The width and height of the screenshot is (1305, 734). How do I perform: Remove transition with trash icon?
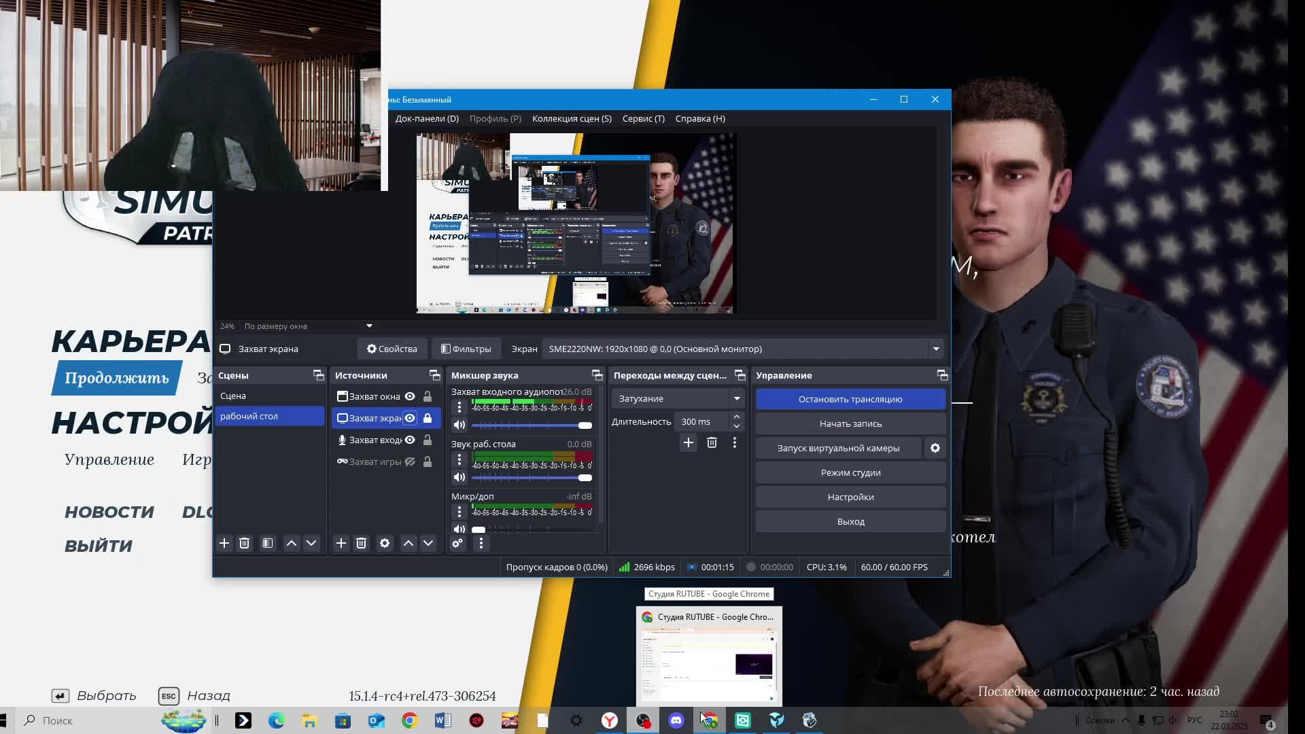pos(712,442)
